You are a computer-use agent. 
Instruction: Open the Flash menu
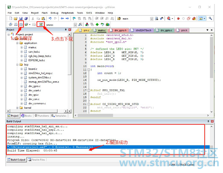click(x=45, y=13)
